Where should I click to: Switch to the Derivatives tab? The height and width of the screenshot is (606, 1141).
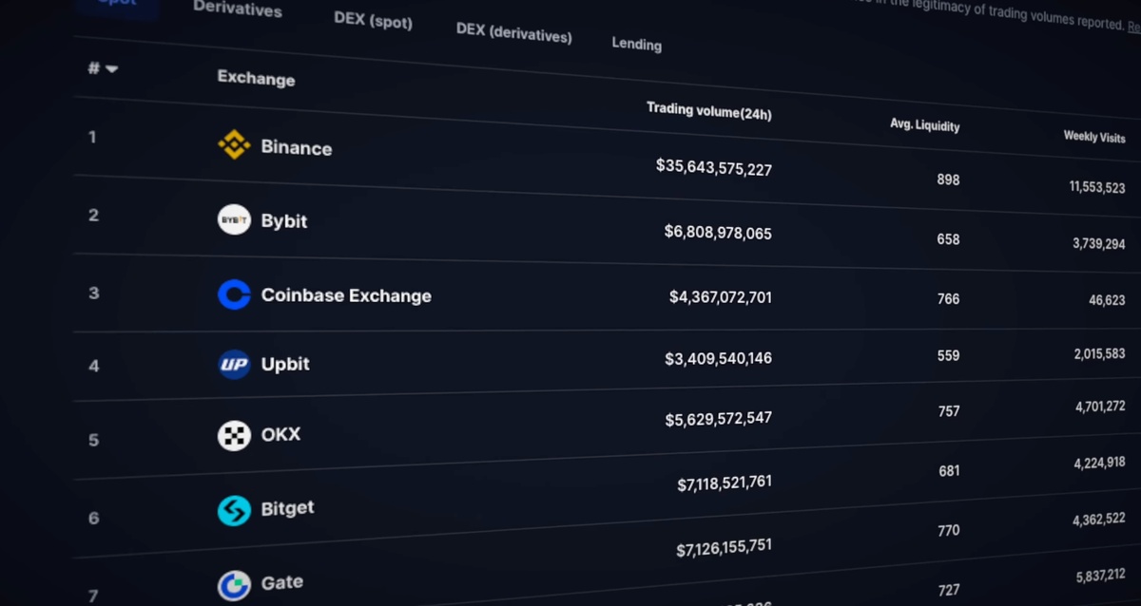(x=237, y=9)
